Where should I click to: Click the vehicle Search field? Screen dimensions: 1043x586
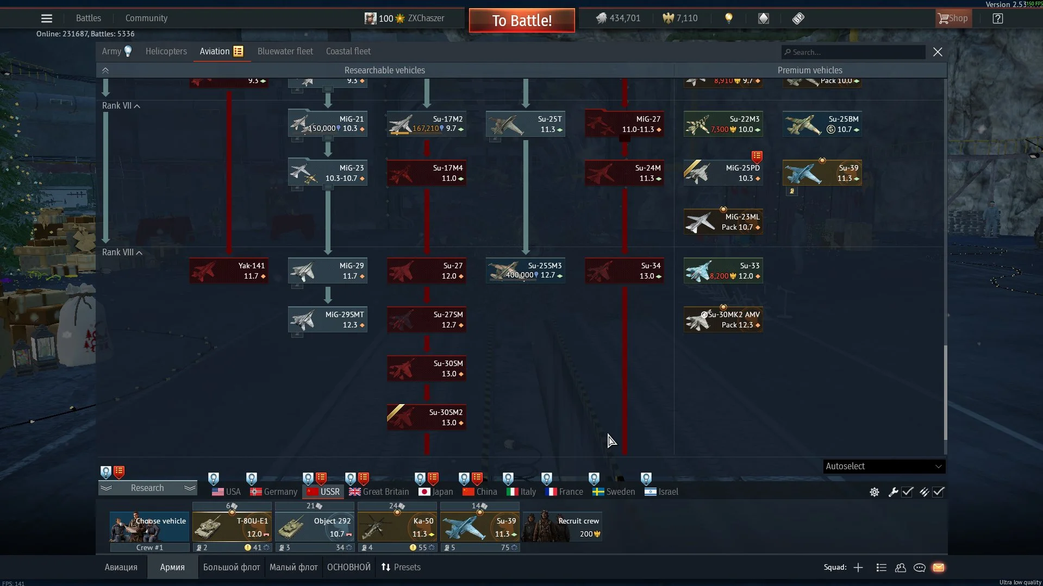853,52
